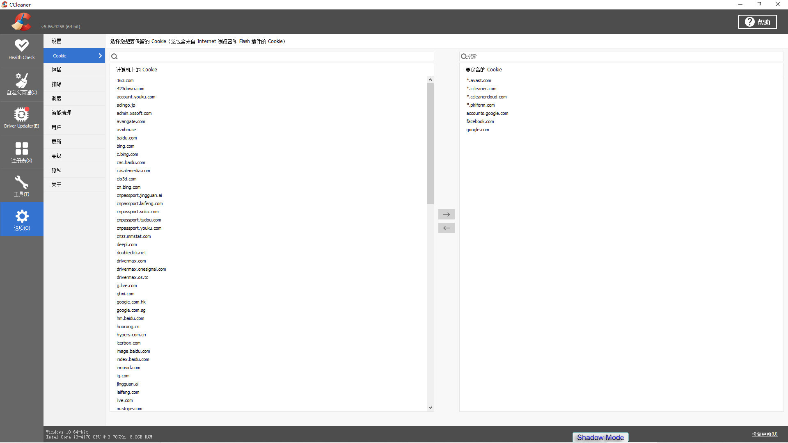Open the 智能清理 smart cleaning item
This screenshot has width=788, height=443.
[74, 113]
